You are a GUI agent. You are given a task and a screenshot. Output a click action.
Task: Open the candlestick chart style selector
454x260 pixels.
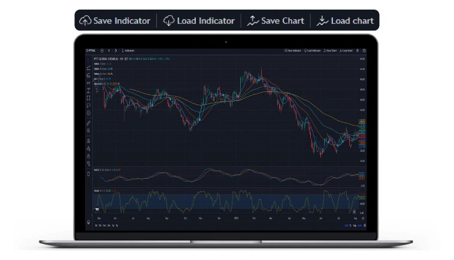coord(116,51)
